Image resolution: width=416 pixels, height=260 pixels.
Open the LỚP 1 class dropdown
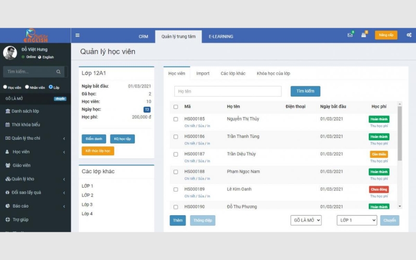(357, 220)
